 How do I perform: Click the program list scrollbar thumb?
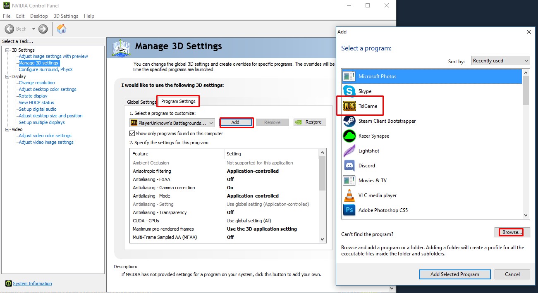526,90
